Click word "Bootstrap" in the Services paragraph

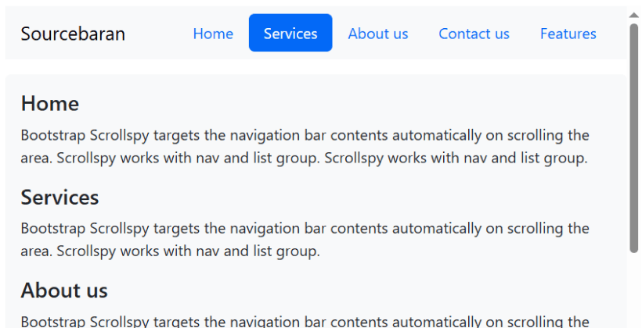[52, 229]
